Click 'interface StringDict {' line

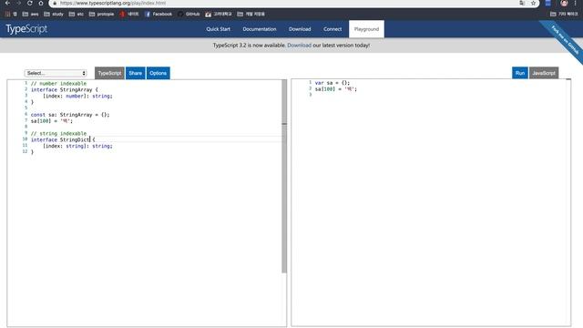tap(63, 139)
